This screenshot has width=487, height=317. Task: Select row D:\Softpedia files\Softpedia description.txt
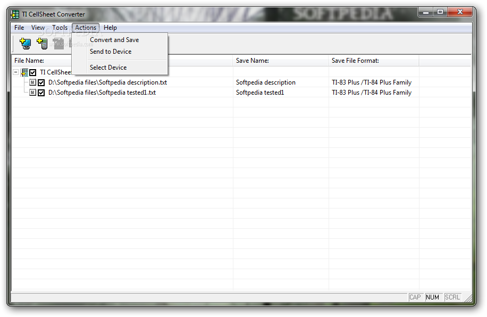pos(107,82)
